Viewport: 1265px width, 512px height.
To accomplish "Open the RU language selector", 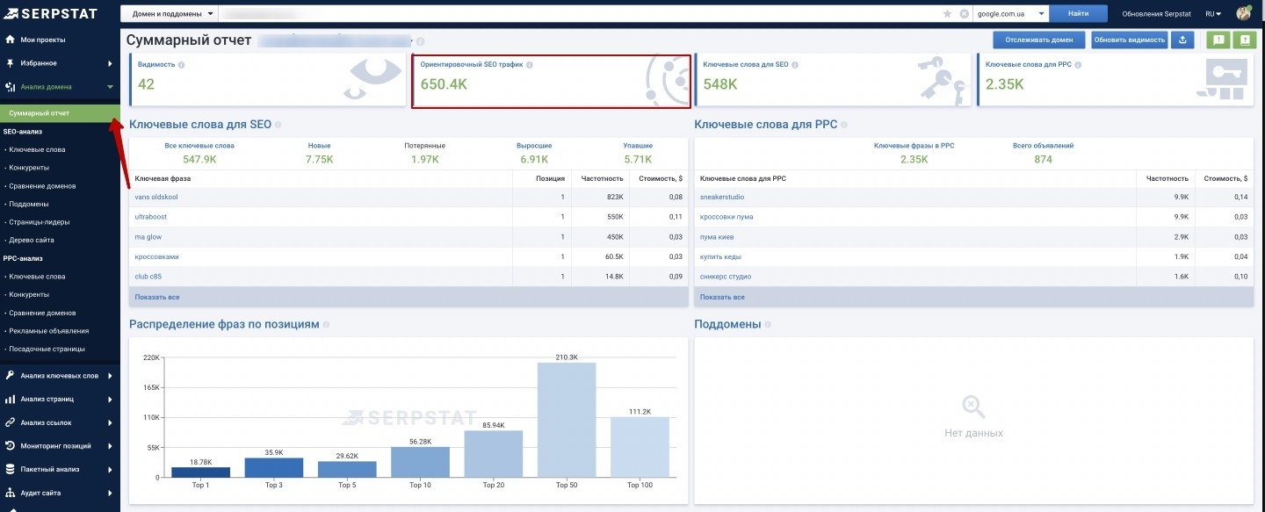I will pos(1213,14).
